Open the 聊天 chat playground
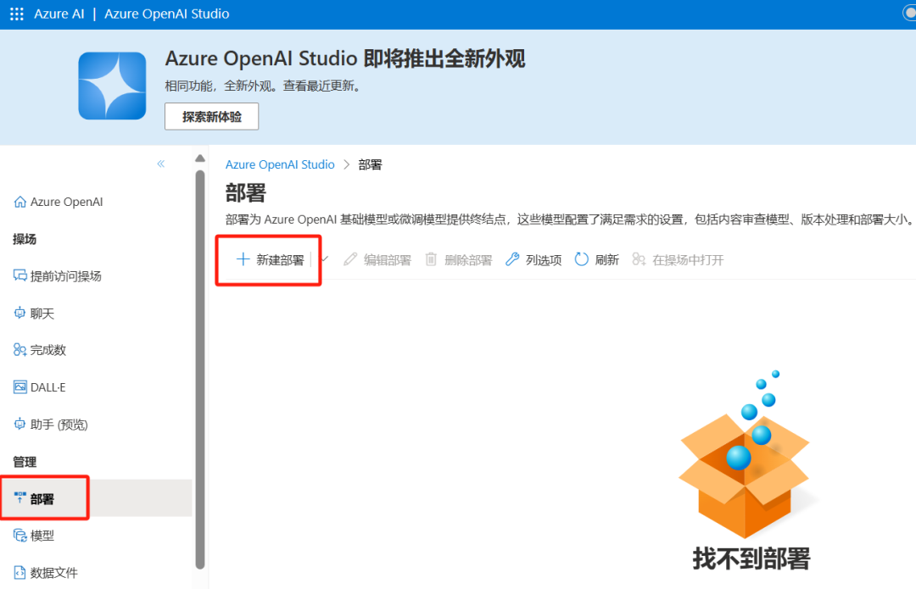Screen dimensions: 916x589 pos(42,314)
